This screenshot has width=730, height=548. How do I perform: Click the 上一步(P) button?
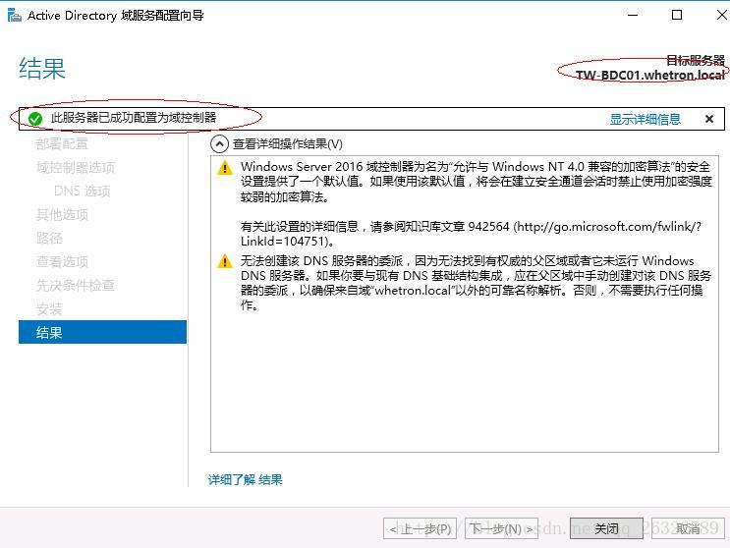(420, 528)
